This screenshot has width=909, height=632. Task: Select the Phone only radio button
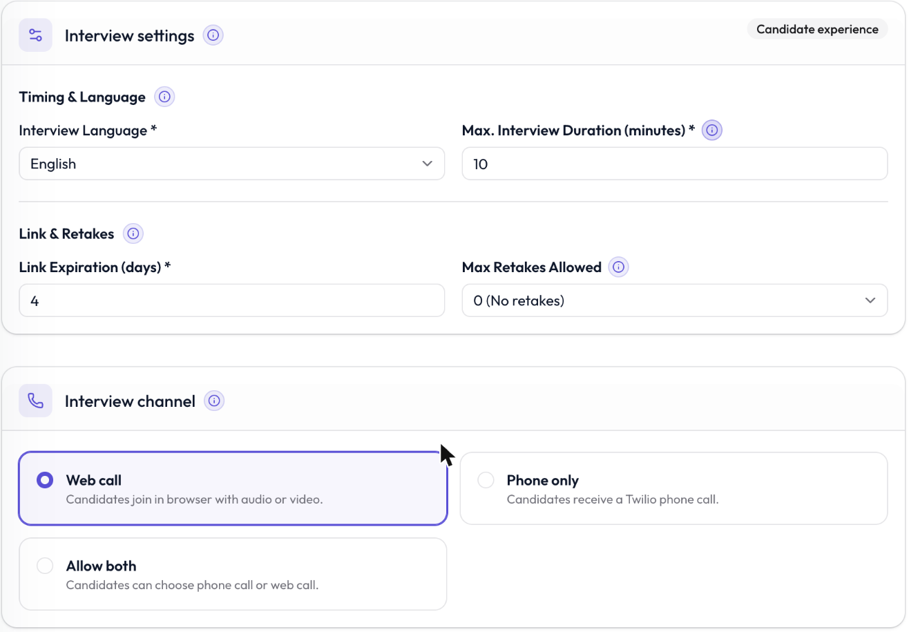pyautogui.click(x=486, y=480)
